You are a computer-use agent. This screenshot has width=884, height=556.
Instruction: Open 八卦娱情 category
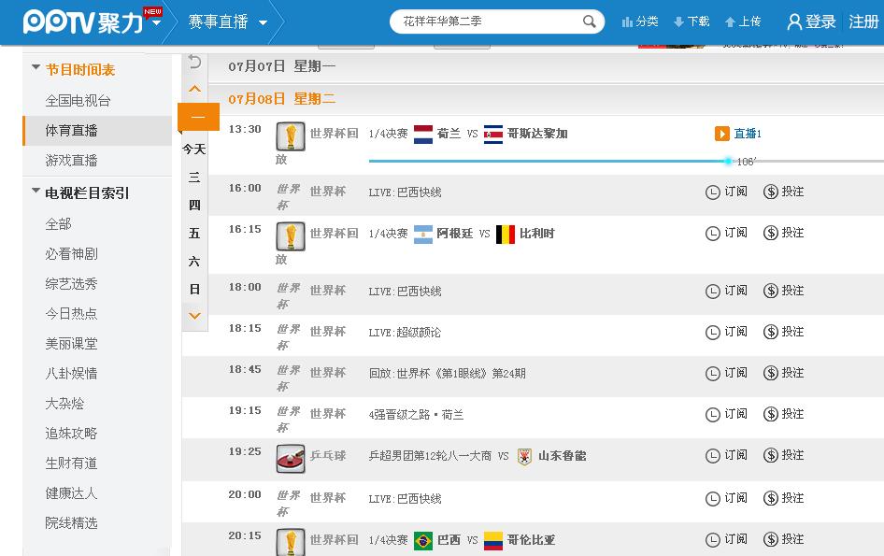[72, 373]
